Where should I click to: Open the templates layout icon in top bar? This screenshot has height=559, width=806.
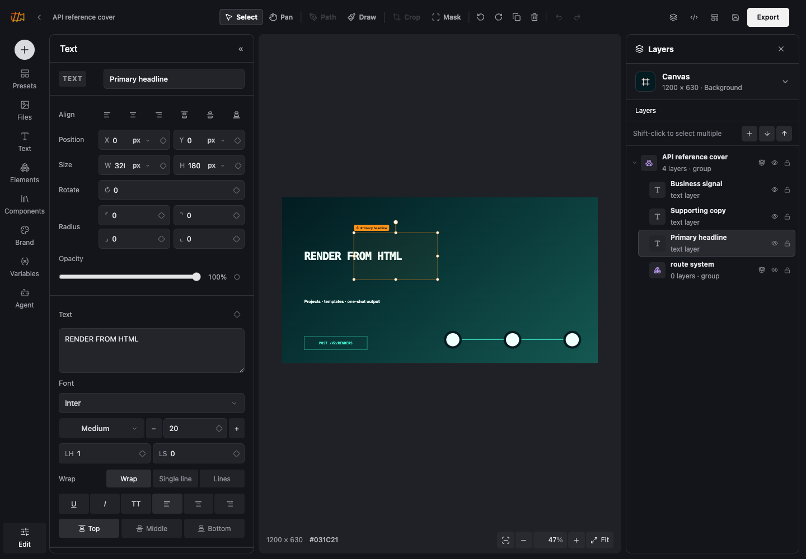pos(715,17)
